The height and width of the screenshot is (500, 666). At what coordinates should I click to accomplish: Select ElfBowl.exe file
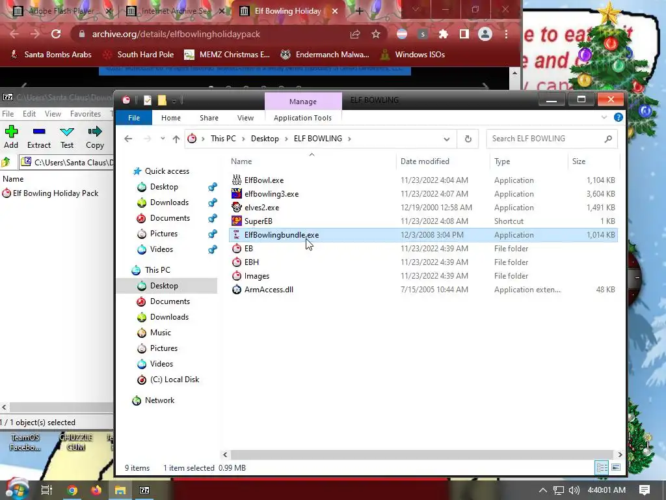(264, 180)
